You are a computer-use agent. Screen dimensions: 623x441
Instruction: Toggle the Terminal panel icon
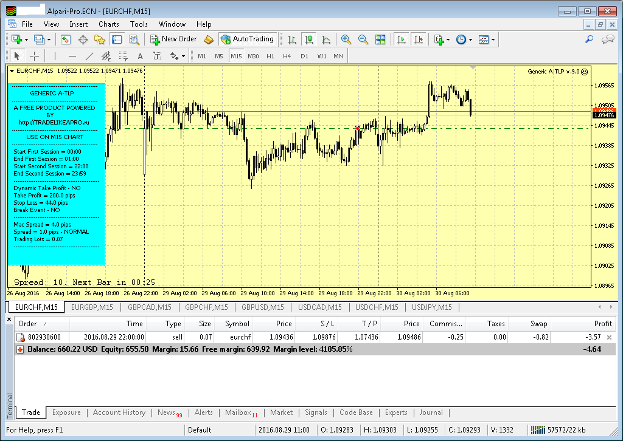point(117,39)
